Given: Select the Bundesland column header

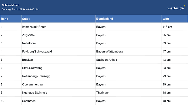Looking at the screenshot, I should pyautogui.click(x=105, y=19).
